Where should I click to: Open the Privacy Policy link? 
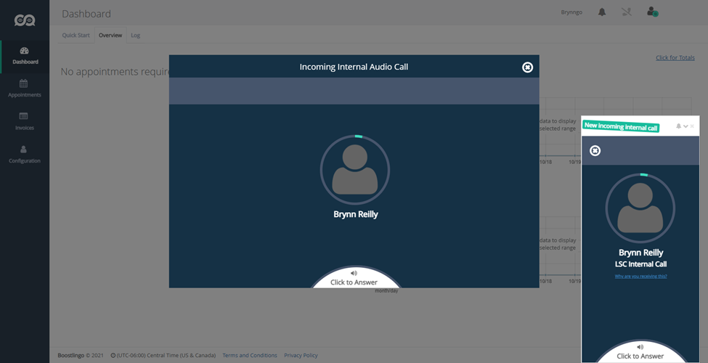click(301, 355)
